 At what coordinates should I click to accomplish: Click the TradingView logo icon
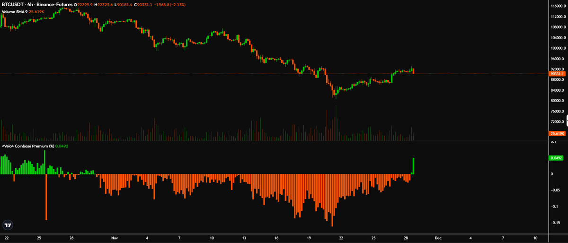click(8, 225)
